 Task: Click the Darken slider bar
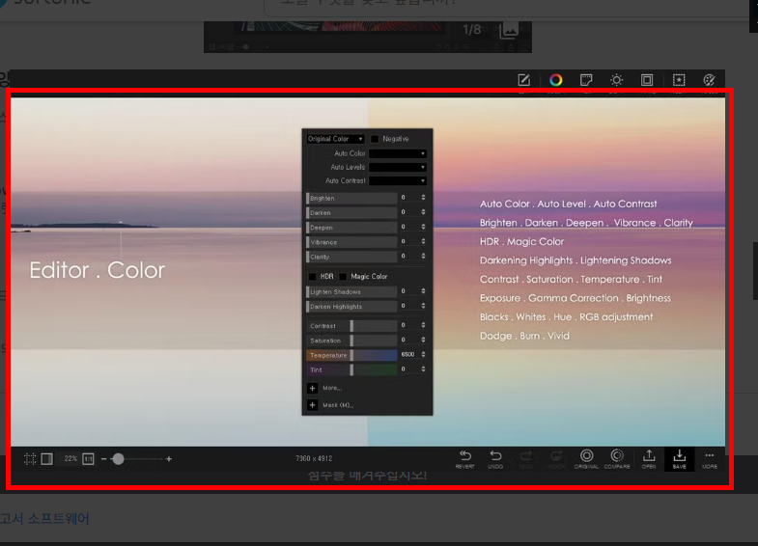[351, 212]
